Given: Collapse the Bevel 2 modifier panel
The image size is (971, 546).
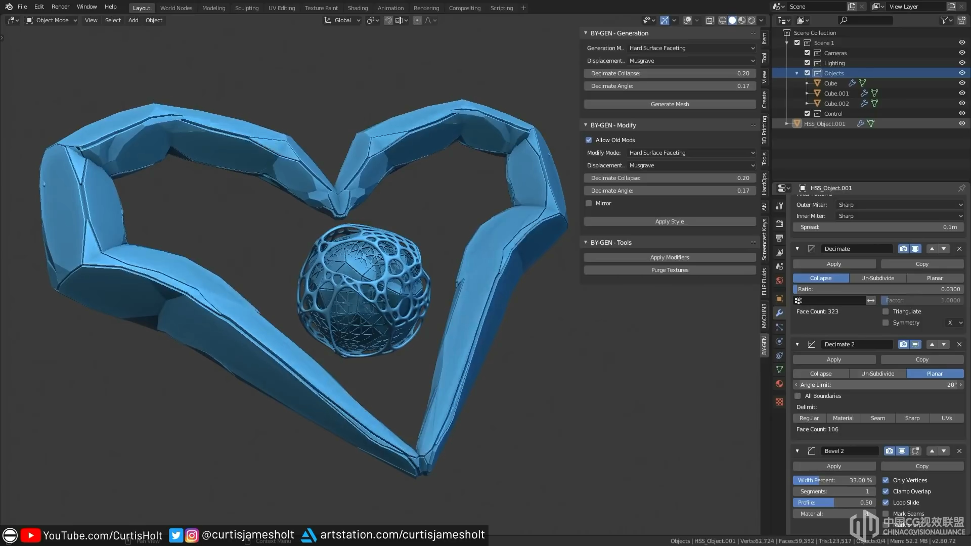Looking at the screenshot, I should (798, 451).
